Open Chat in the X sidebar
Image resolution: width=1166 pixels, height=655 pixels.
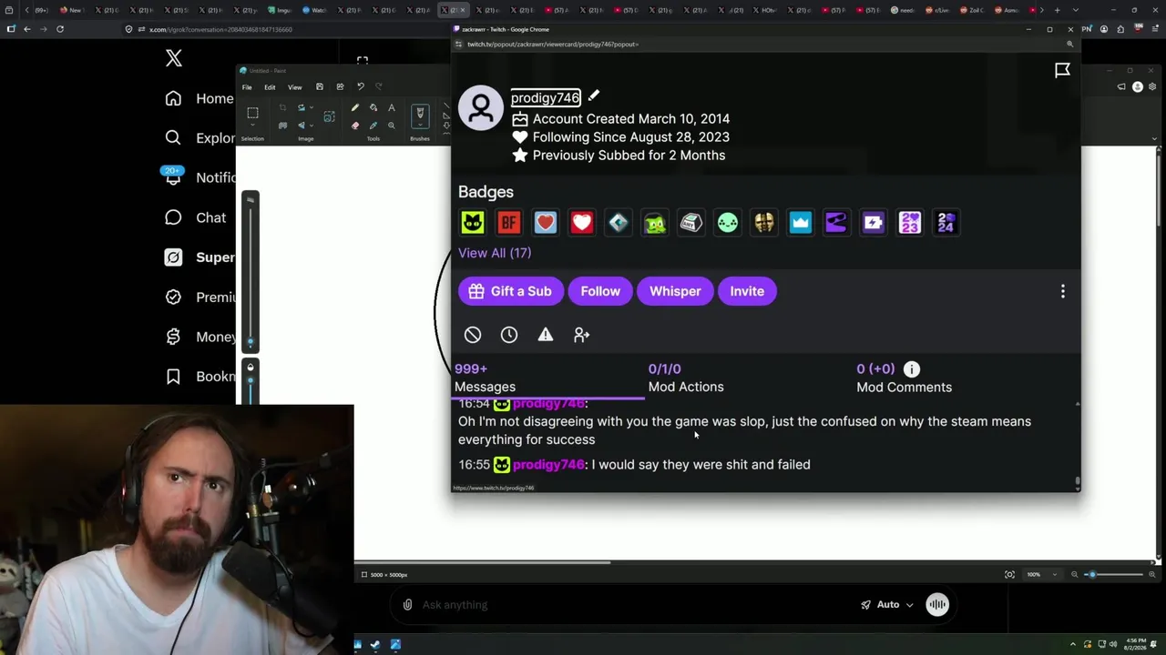coord(196,217)
